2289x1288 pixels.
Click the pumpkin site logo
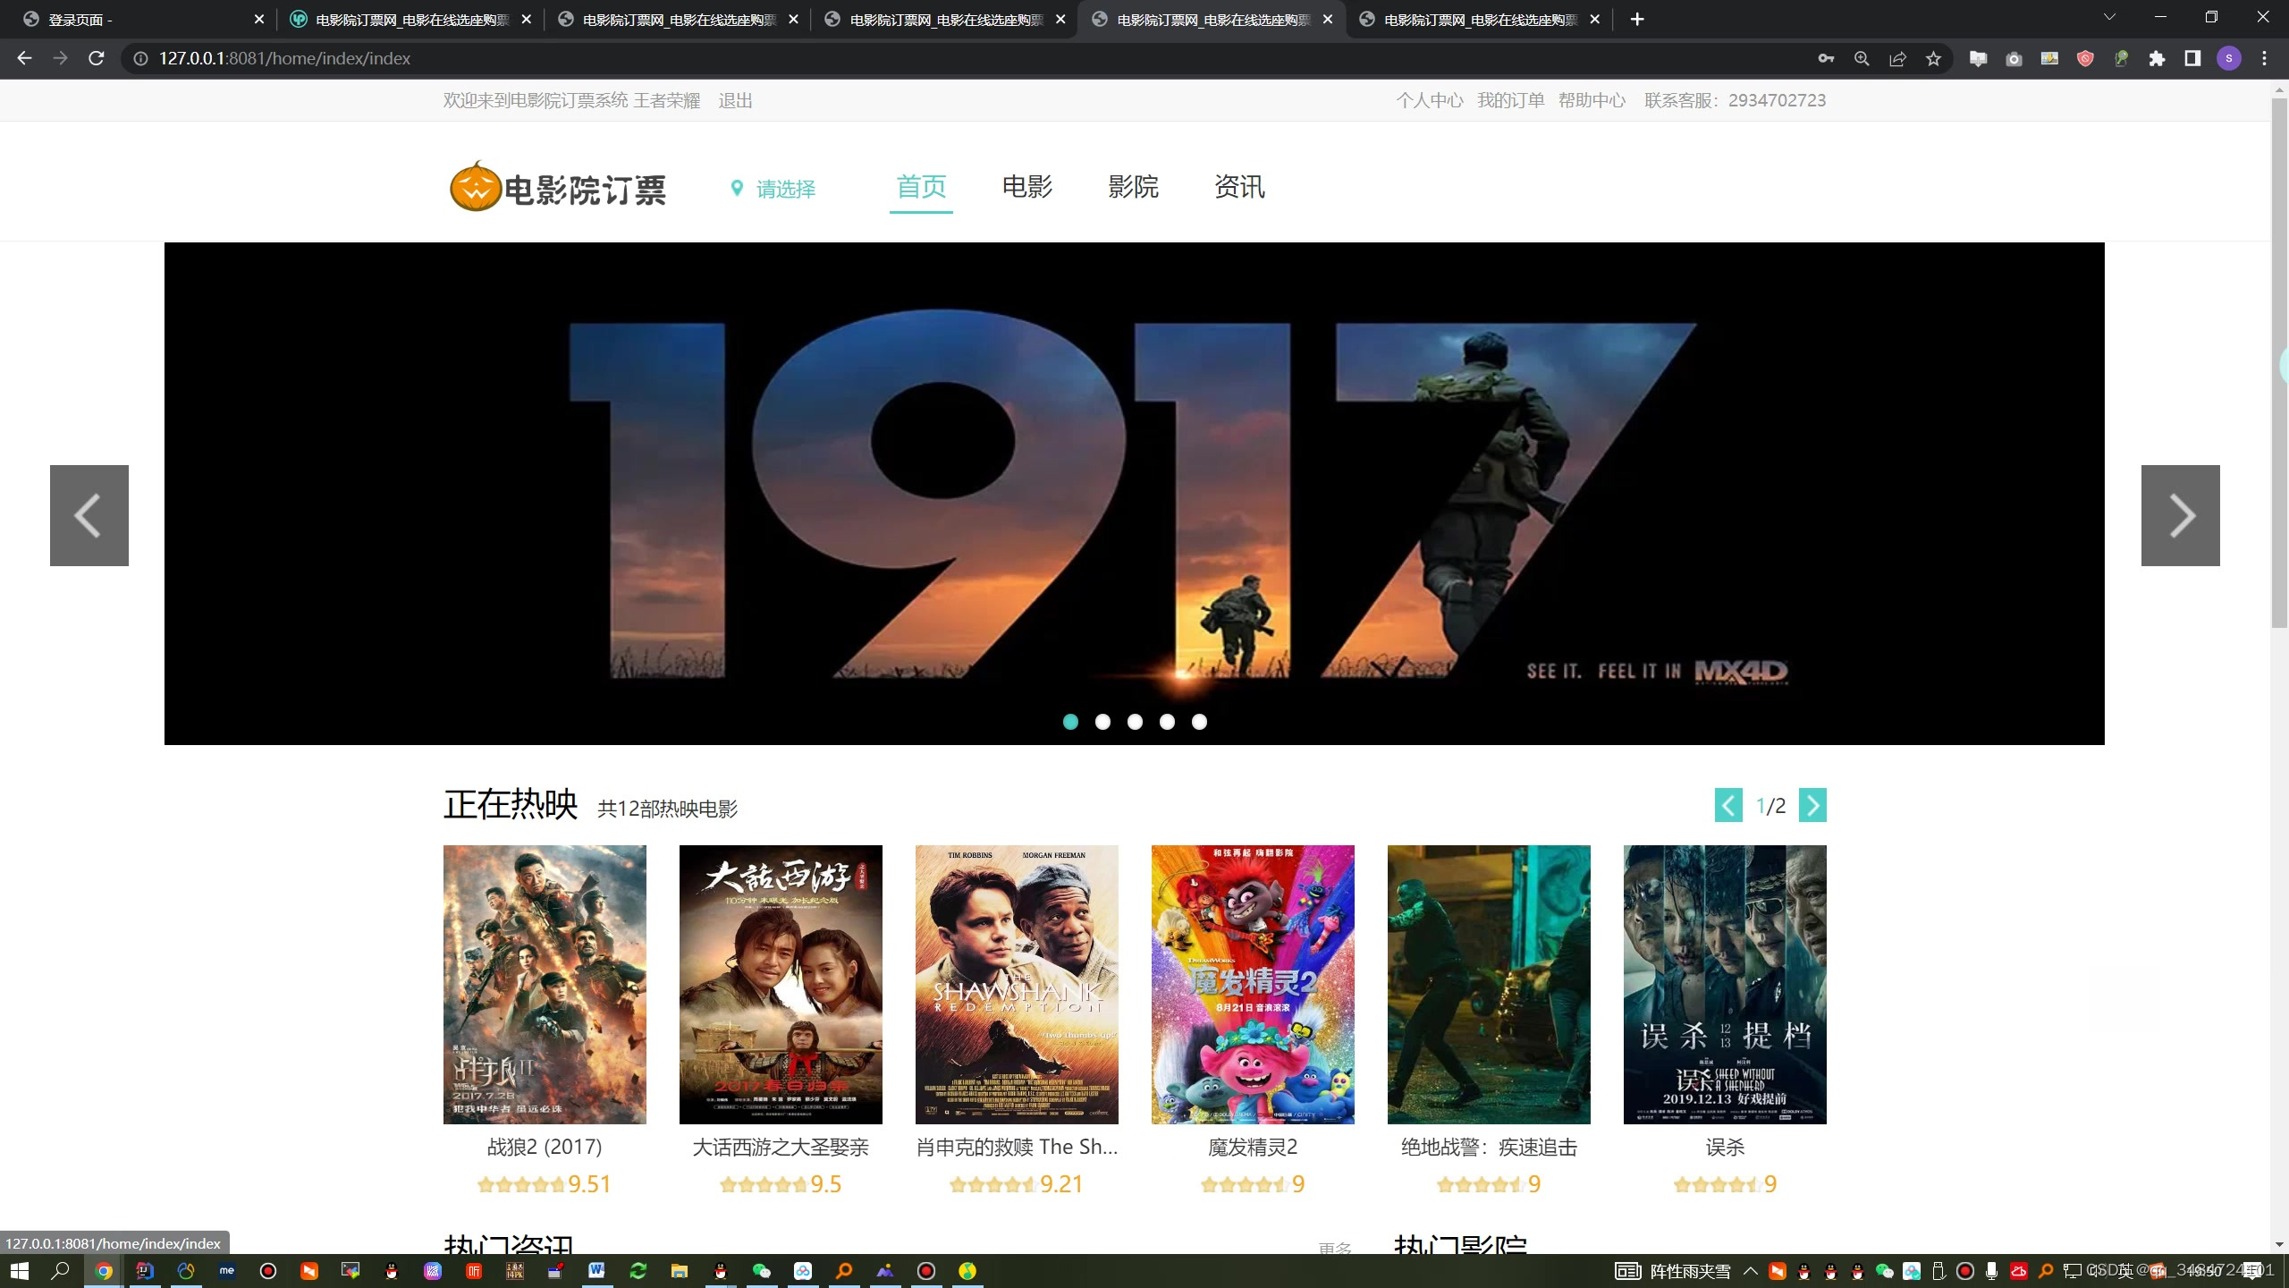pyautogui.click(x=475, y=186)
